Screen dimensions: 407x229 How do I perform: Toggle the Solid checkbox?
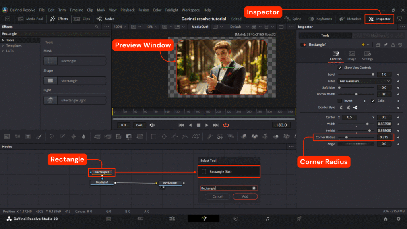pyautogui.click(x=373, y=101)
